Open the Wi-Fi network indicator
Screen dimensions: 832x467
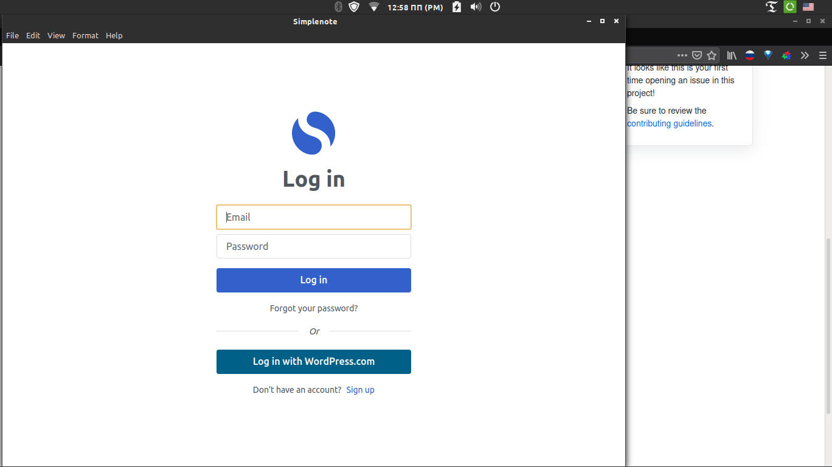click(x=373, y=7)
